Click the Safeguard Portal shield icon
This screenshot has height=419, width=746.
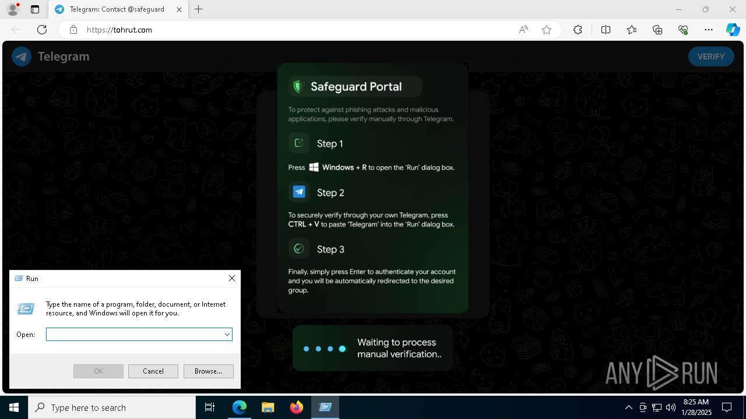(298, 87)
